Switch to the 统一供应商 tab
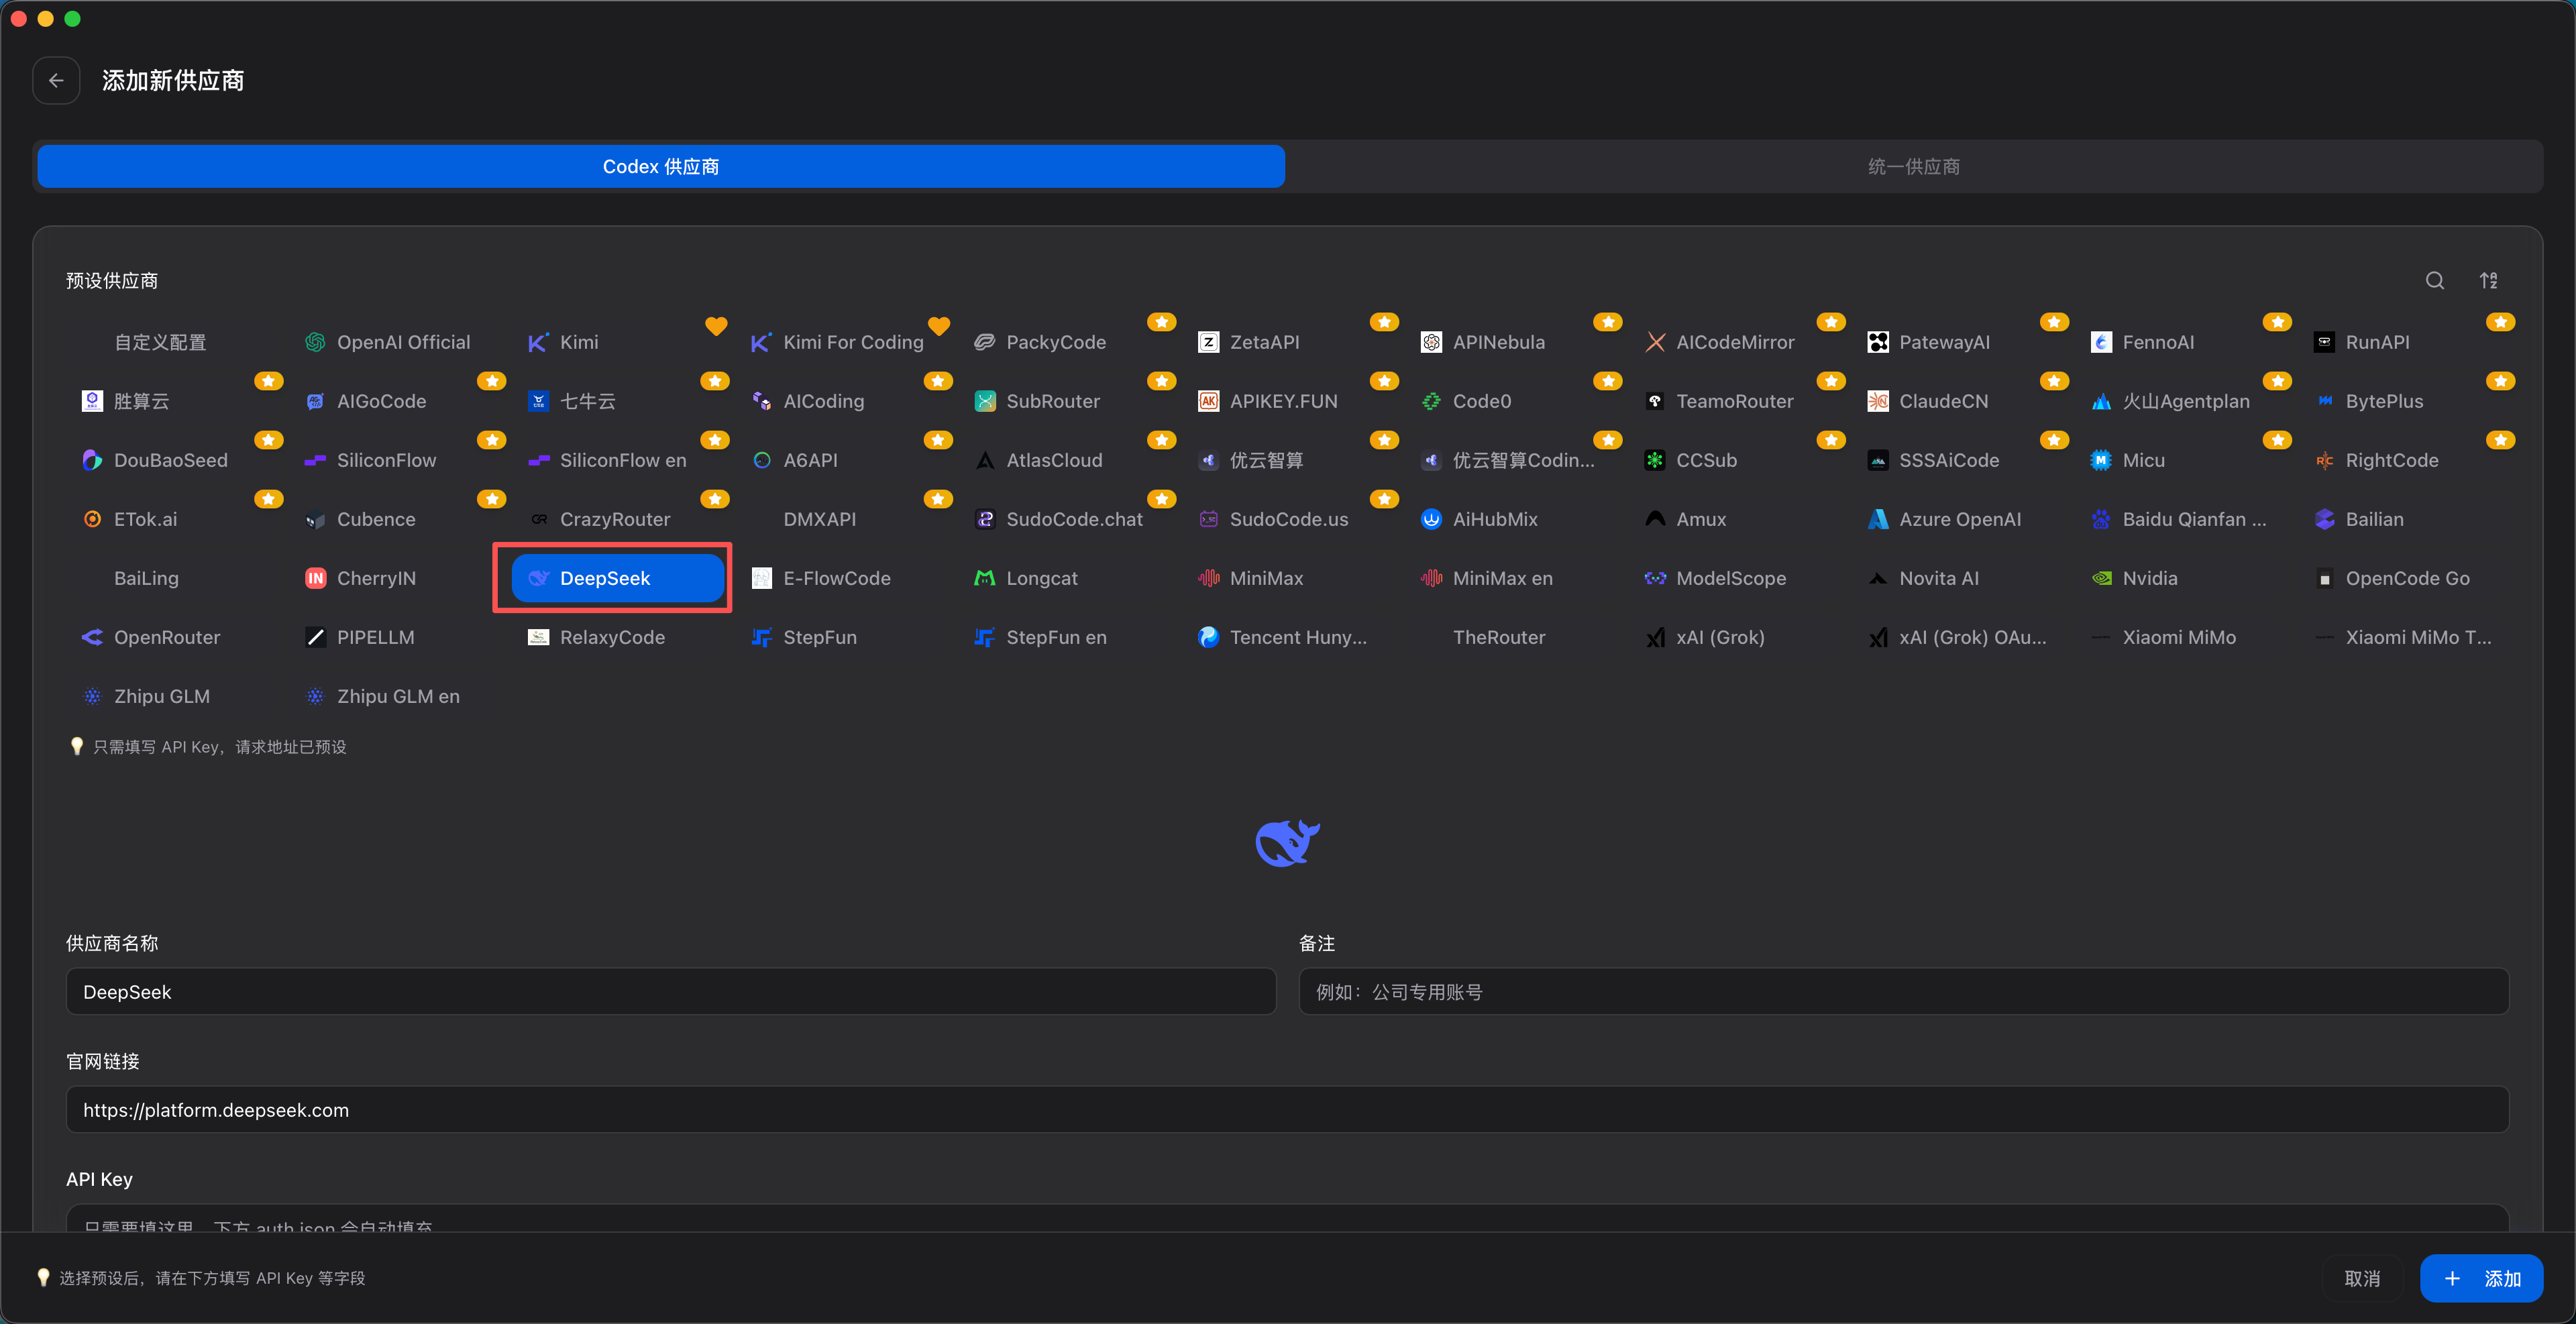This screenshot has width=2576, height=1324. (x=1914, y=166)
